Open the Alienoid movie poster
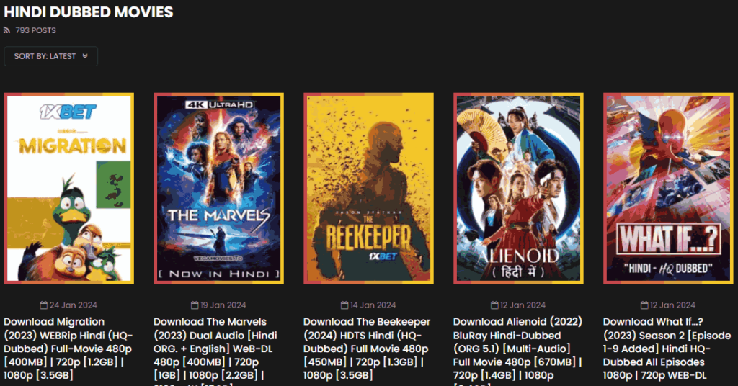The height and width of the screenshot is (386, 738). [518, 188]
